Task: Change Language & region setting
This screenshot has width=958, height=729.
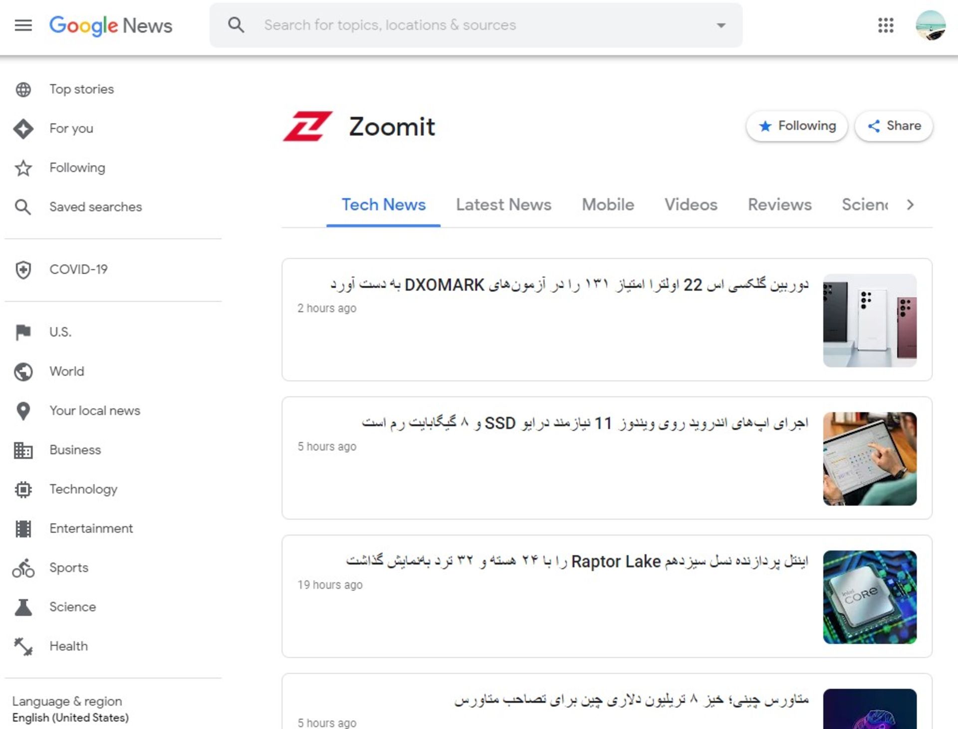Action: pyautogui.click(x=70, y=709)
